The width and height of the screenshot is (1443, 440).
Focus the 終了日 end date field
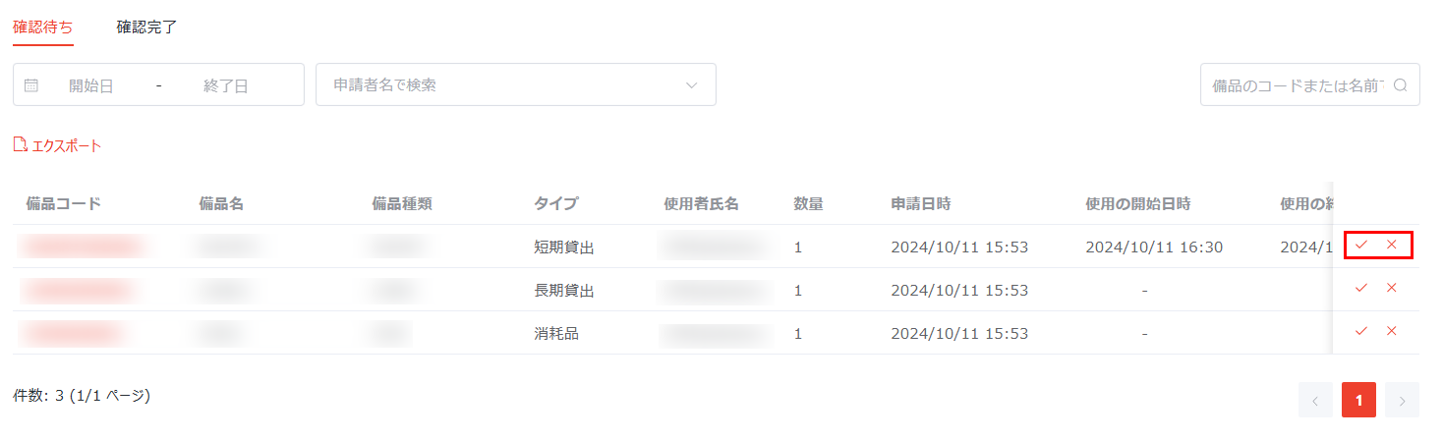point(226,85)
